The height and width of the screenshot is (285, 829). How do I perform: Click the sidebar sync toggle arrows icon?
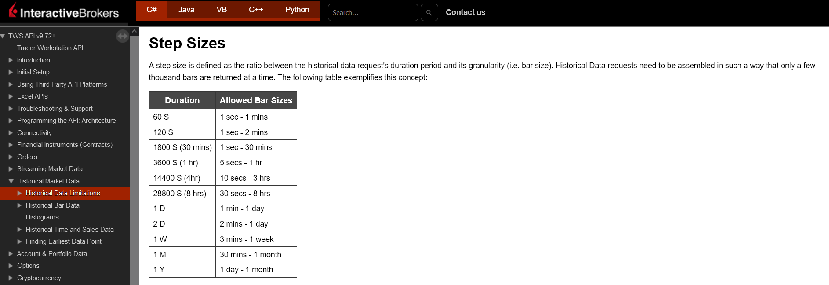(122, 36)
